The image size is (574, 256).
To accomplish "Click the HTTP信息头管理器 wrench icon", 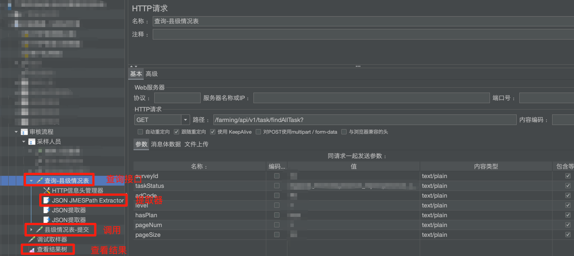I will point(47,191).
